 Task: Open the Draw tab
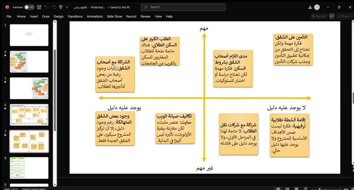click(46, 17)
